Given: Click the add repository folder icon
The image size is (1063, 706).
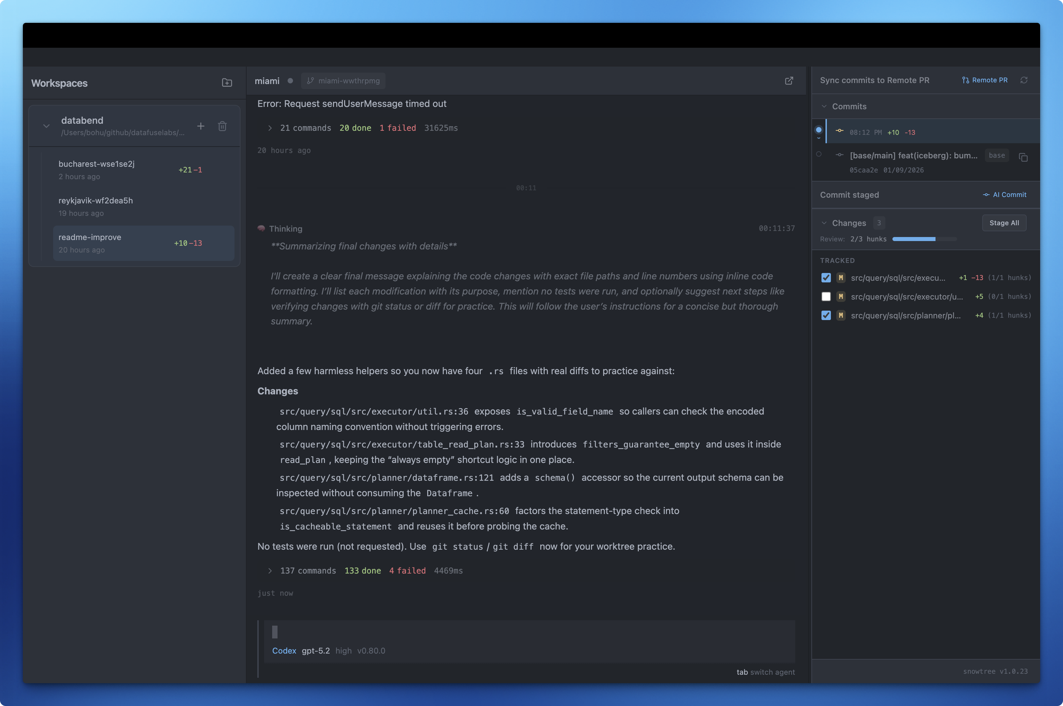Looking at the screenshot, I should 227,83.
